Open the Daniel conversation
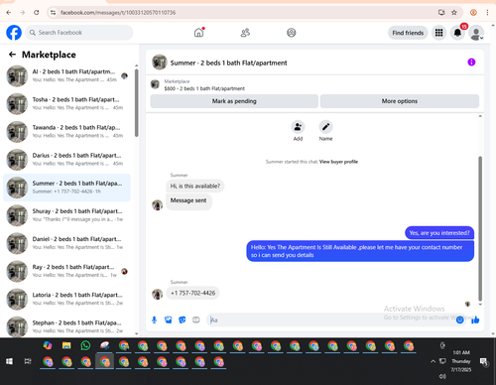Screen dimensions: 496x385 (x=67, y=243)
